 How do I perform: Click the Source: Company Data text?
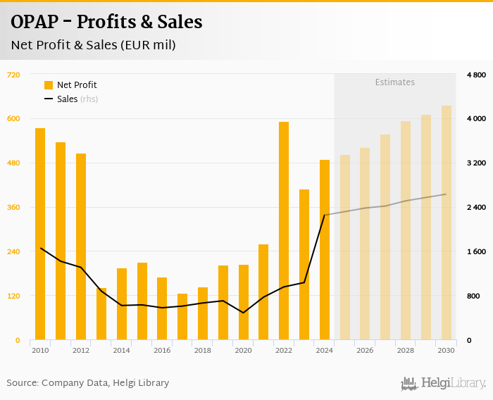pos(88,382)
